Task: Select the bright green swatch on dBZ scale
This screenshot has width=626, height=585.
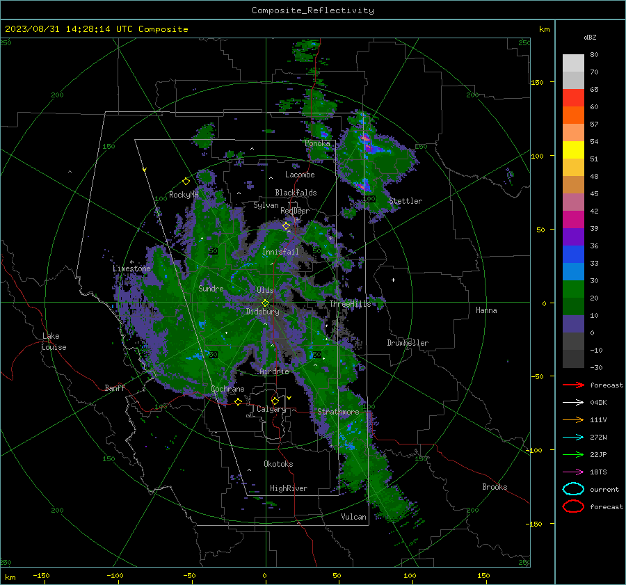Action: coord(573,289)
